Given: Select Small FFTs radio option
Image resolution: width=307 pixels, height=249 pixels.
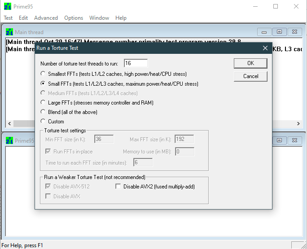Looking at the screenshot, I should (x=119, y=83).
